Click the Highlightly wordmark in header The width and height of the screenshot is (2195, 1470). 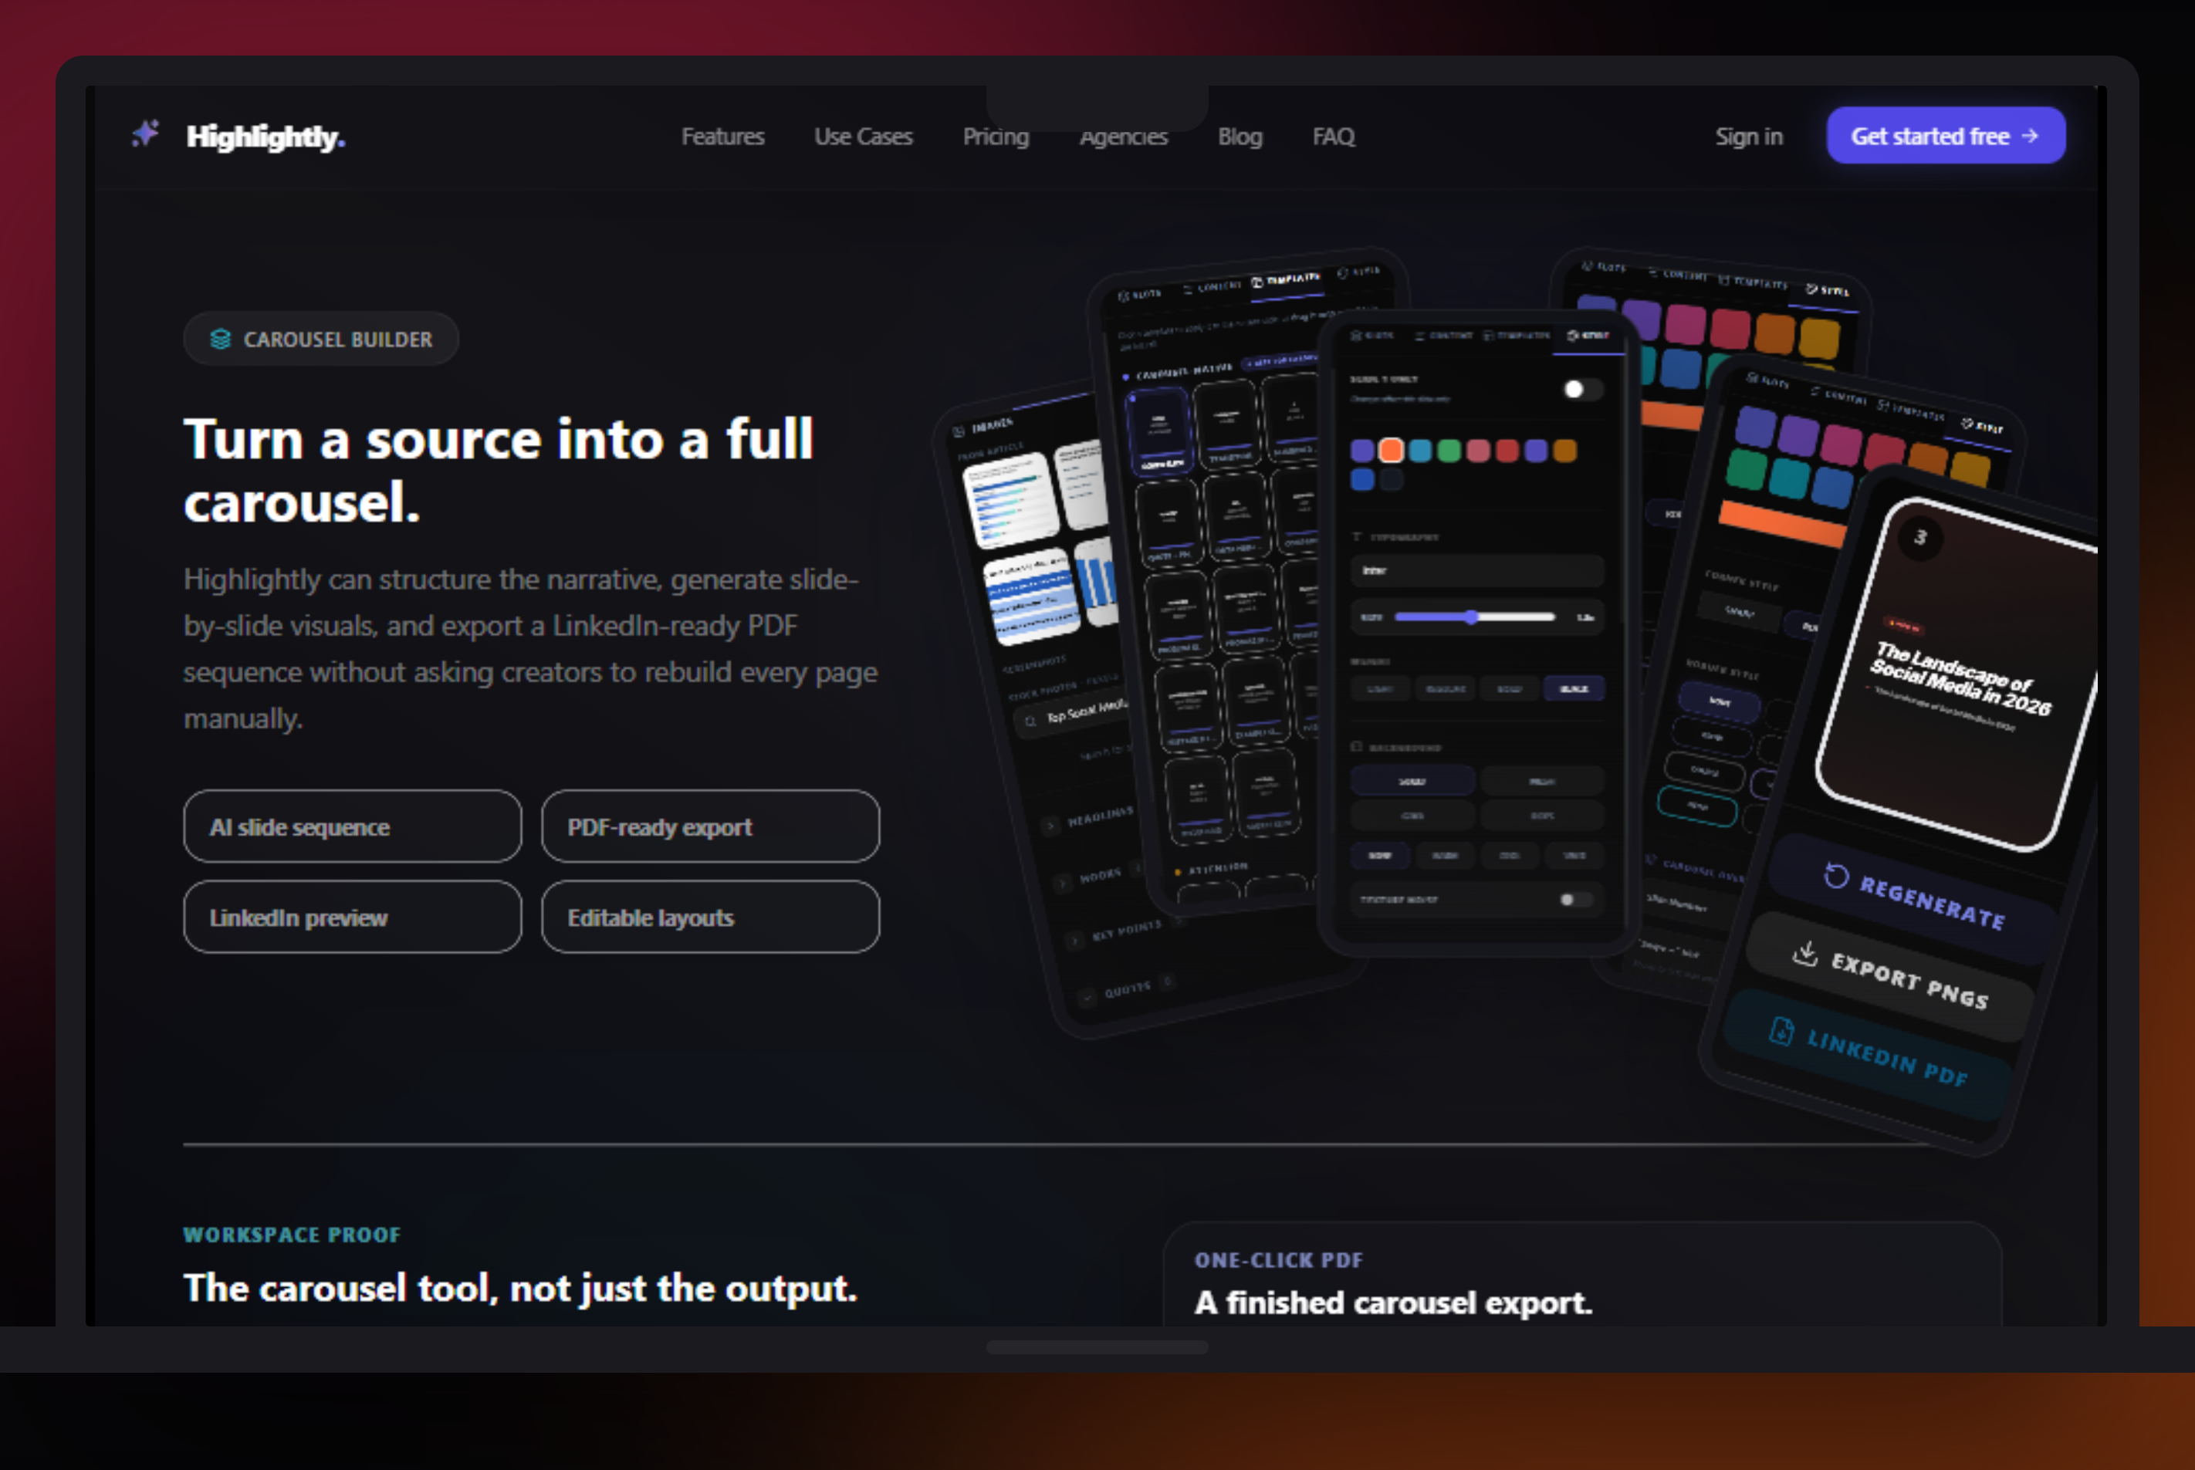(265, 137)
